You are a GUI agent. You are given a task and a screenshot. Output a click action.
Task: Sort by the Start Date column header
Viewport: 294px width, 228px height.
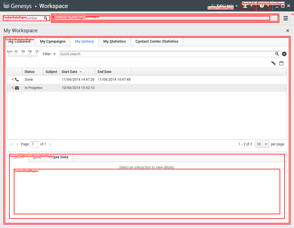click(77, 72)
